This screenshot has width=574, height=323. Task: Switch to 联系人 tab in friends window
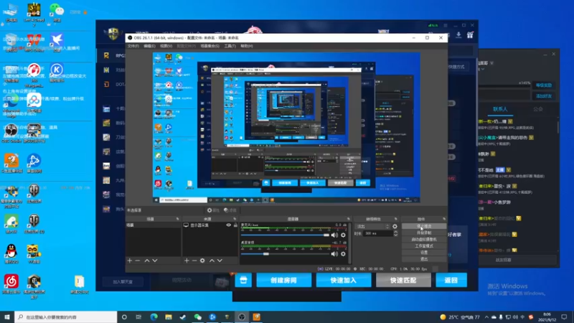coord(500,109)
